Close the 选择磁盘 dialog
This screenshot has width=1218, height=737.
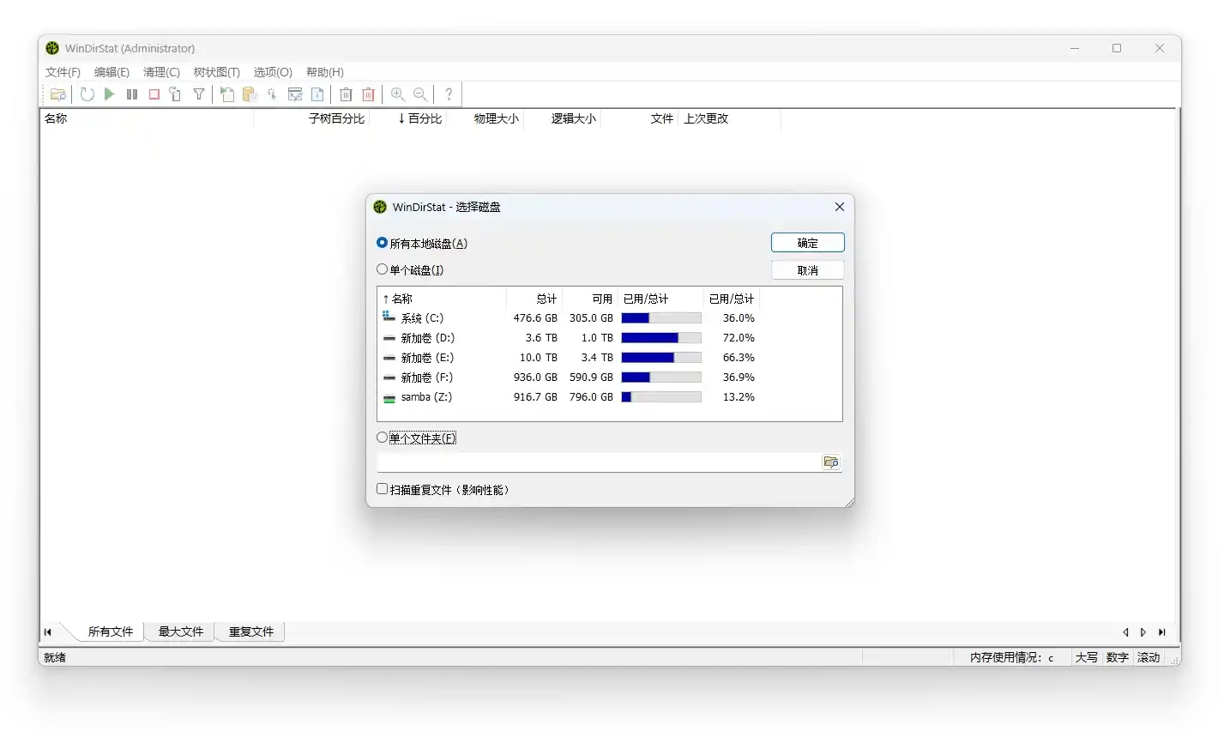click(x=840, y=207)
